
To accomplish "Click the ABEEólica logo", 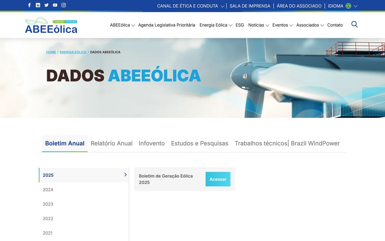I will tap(51, 25).
